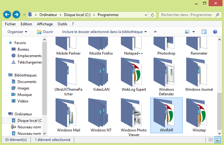Maximize the Explorer window
The height and width of the screenshot is (145, 224).
coord(205,3)
